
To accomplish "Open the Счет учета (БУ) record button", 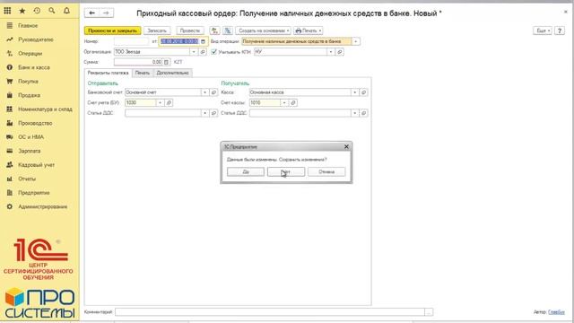I will coord(170,102).
